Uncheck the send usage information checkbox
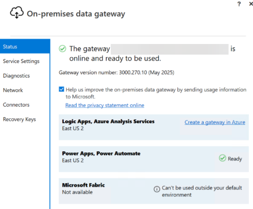The image size is (253, 209). pos(61,89)
